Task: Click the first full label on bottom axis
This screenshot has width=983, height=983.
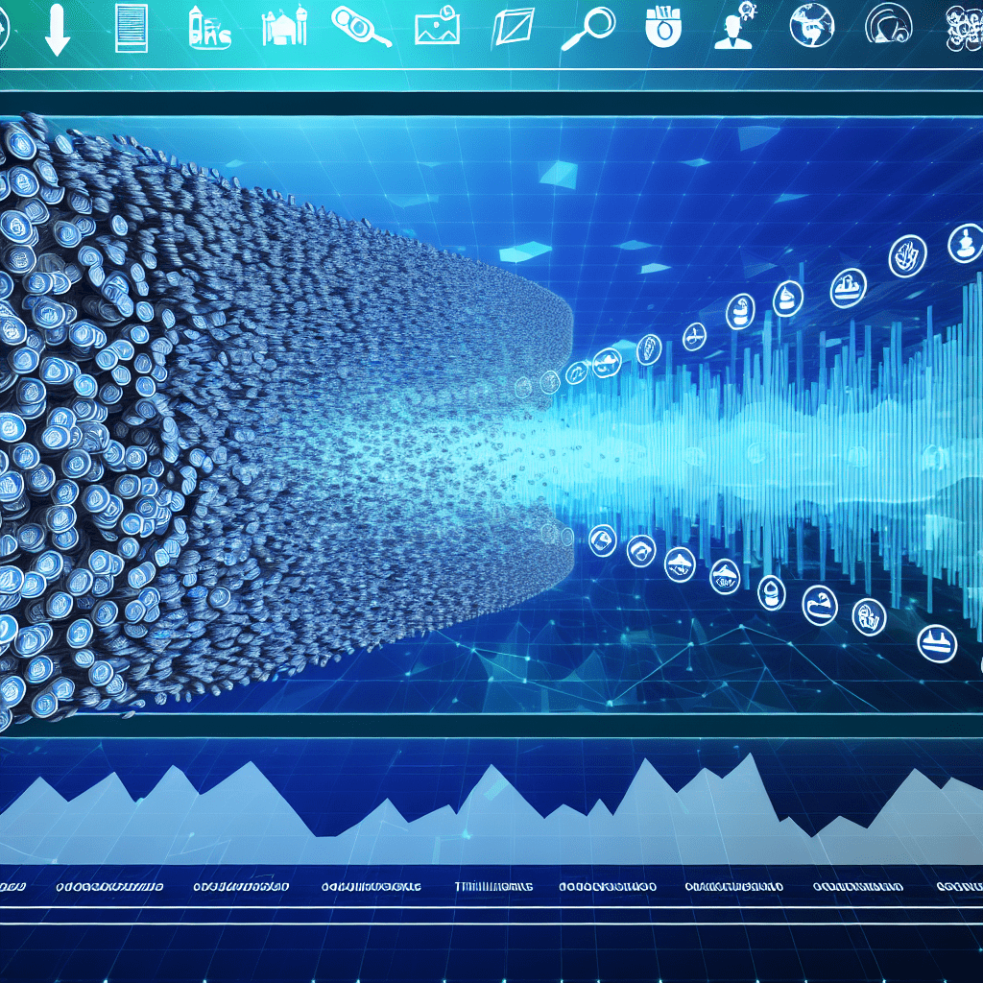Action: [109, 887]
